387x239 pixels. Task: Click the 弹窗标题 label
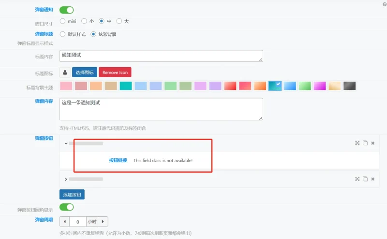point(44,34)
